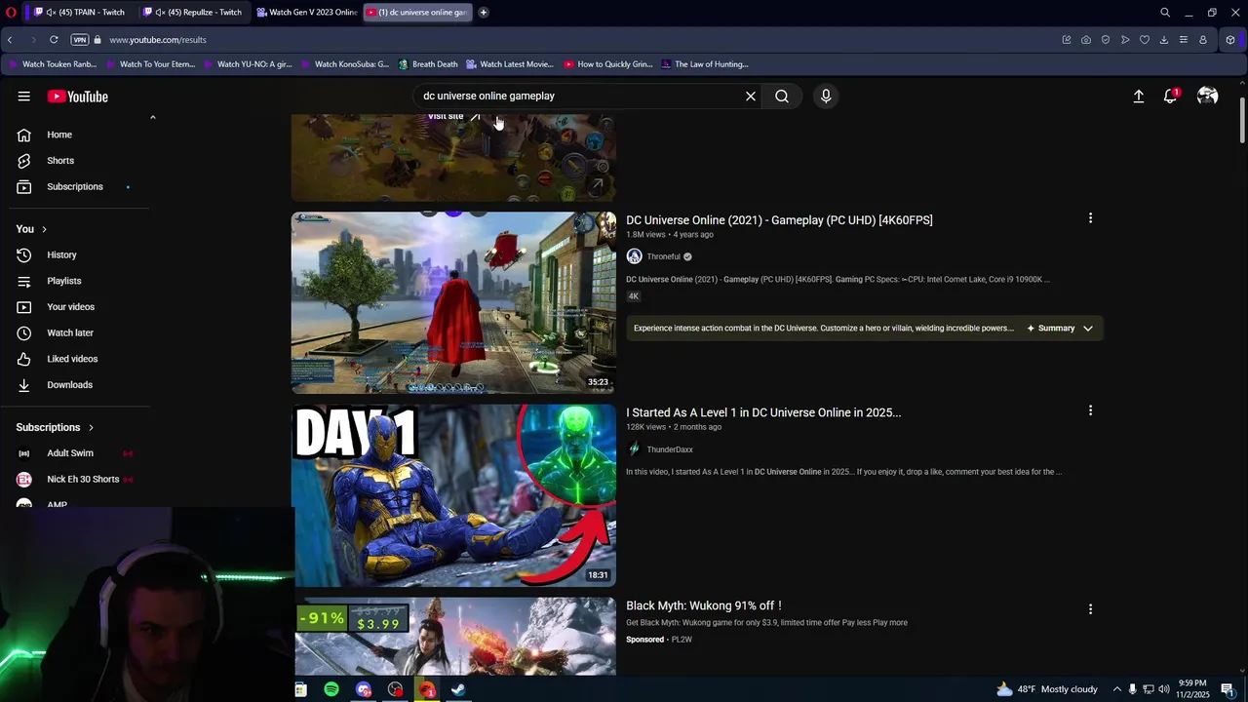1248x702 pixels.
Task: Reload the page
Action: pyautogui.click(x=54, y=40)
